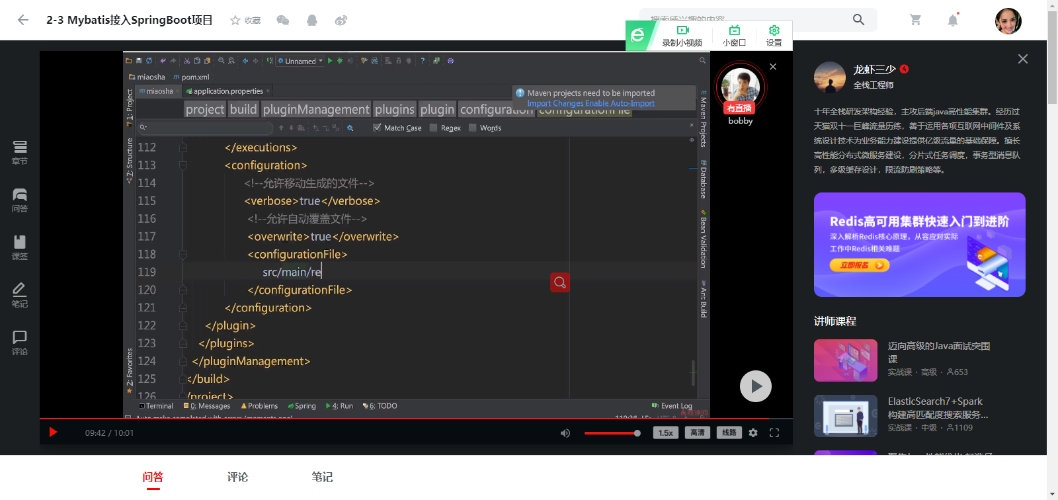The image size is (1058, 500).
Task: Open the Spring tool window
Action: coord(302,406)
